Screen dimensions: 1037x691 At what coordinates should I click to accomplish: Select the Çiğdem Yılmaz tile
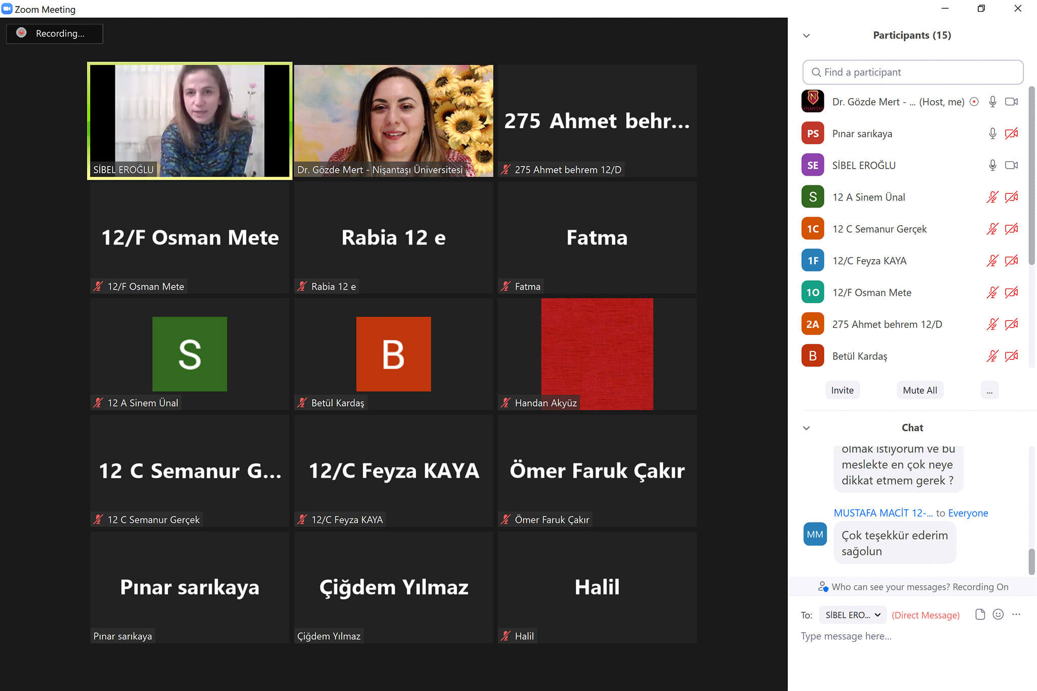[x=393, y=587]
